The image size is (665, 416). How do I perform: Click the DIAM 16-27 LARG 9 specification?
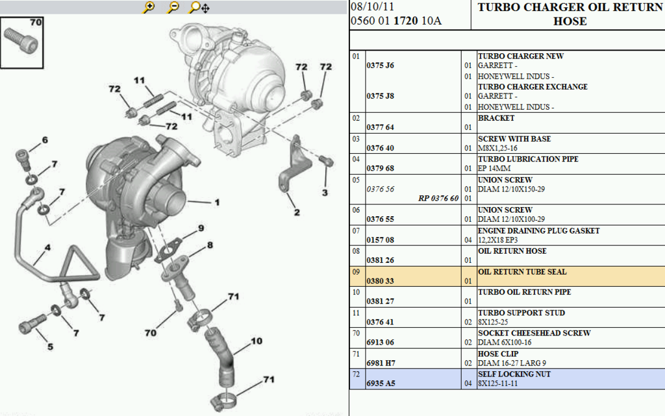click(x=512, y=363)
